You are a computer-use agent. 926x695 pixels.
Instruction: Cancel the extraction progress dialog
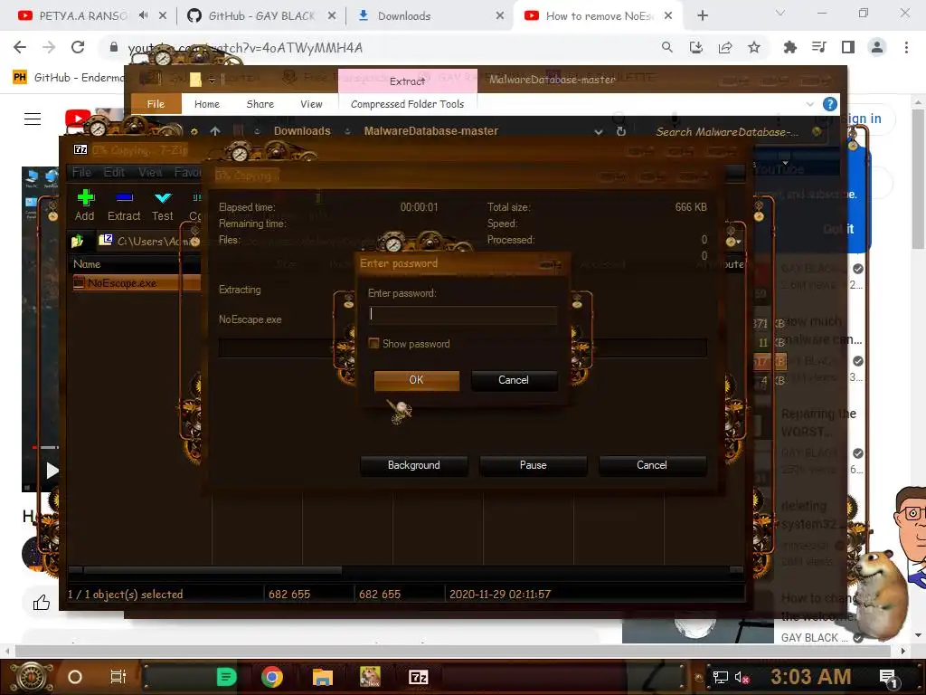(652, 465)
